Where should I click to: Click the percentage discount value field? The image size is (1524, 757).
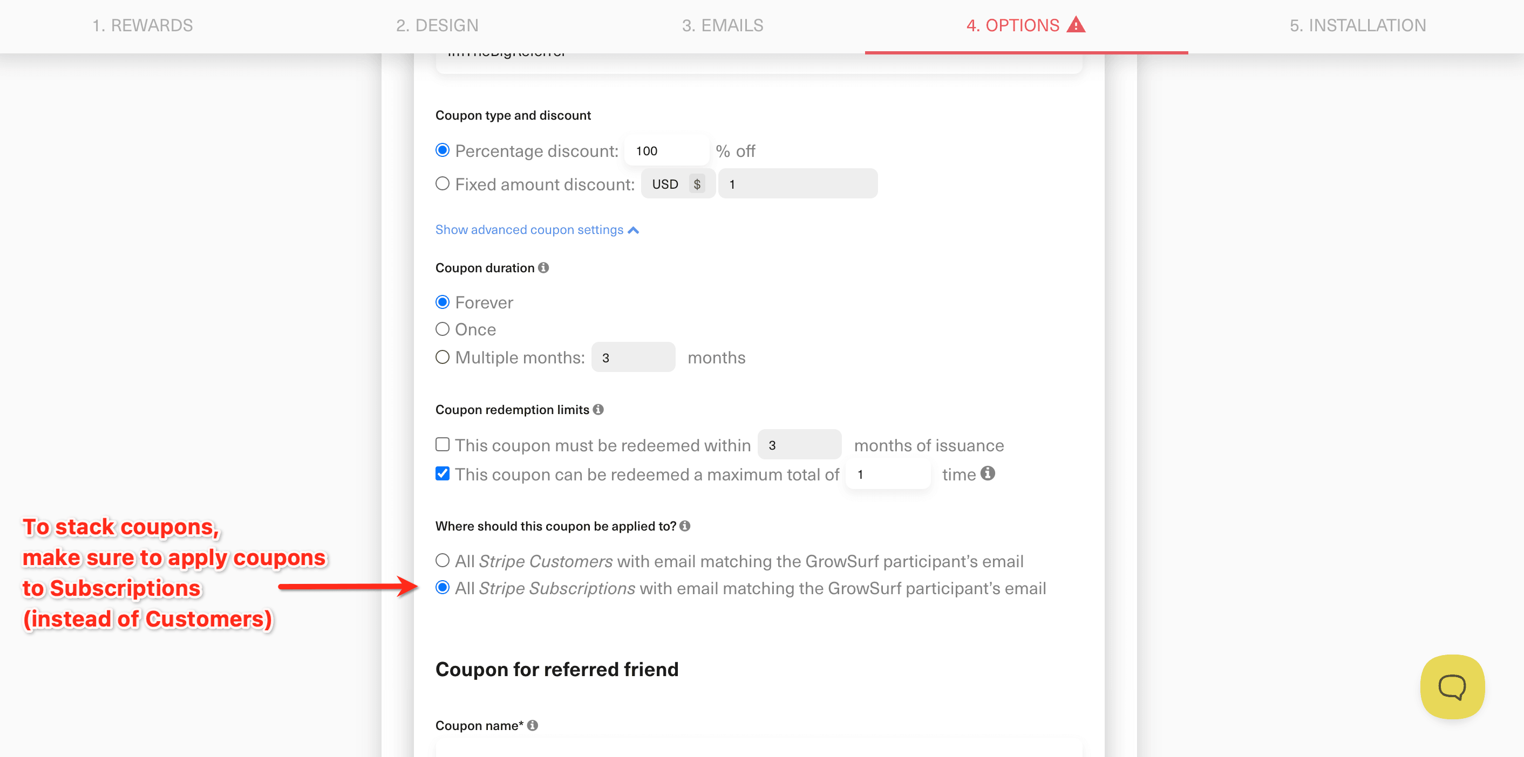coord(666,150)
